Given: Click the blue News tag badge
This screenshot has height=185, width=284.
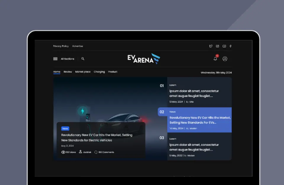Looking at the screenshot, I should pos(65,129).
